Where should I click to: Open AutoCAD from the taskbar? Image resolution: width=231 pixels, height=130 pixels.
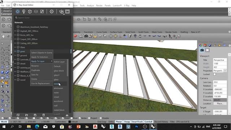point(95,127)
